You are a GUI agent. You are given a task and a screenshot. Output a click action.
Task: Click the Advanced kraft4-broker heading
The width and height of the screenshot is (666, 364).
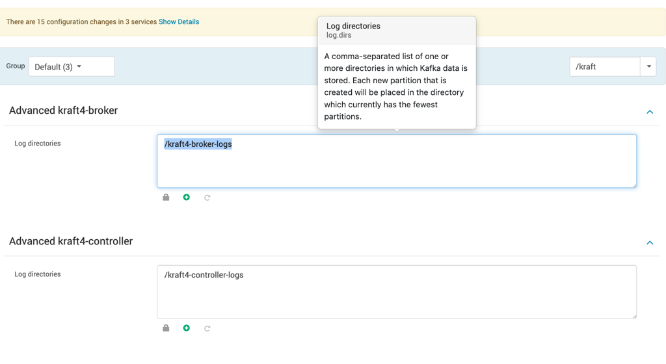tap(63, 110)
